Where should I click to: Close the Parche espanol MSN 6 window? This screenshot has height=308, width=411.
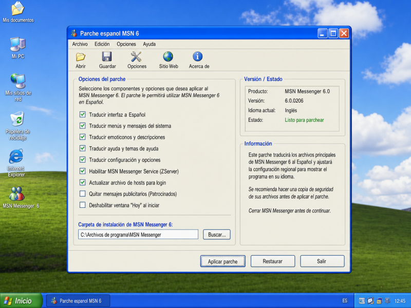344,33
